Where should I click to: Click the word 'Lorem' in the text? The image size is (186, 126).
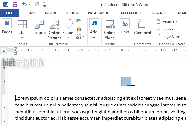point(22,98)
